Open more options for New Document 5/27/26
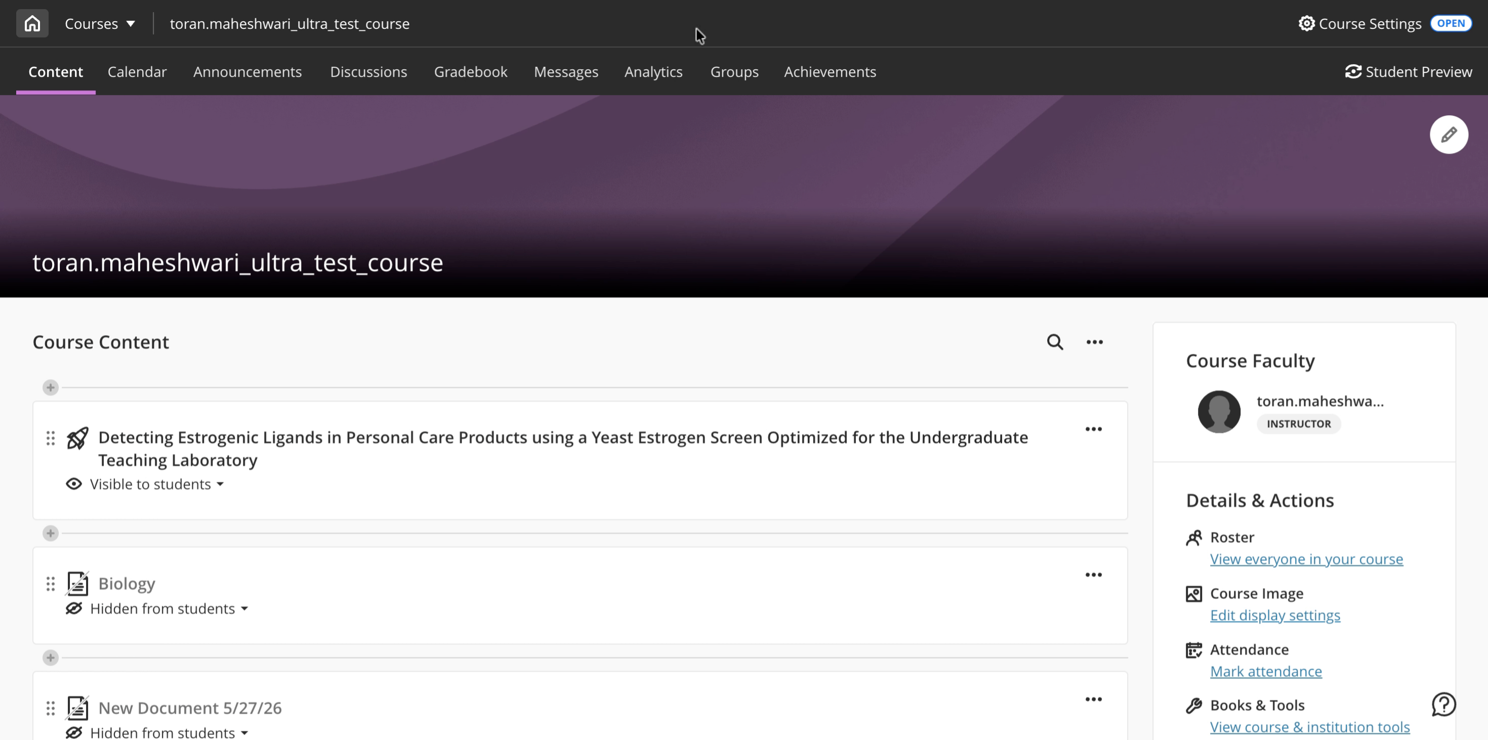This screenshot has width=1488, height=740. 1093,700
